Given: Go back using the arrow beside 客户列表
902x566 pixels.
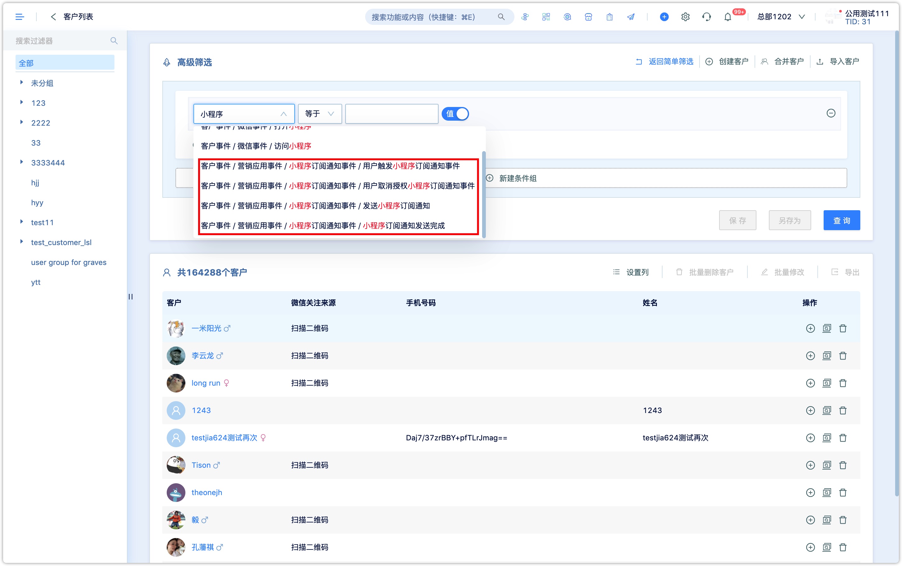Looking at the screenshot, I should pyautogui.click(x=53, y=17).
